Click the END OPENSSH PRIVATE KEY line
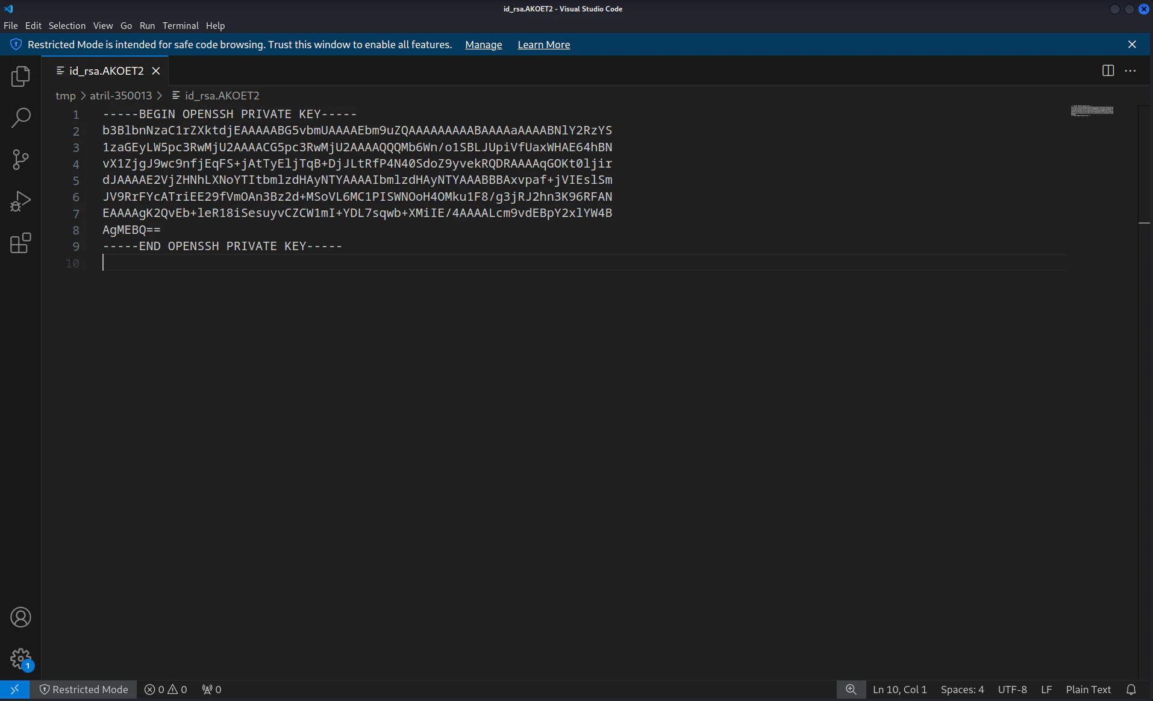This screenshot has height=701, width=1153. pyautogui.click(x=222, y=246)
